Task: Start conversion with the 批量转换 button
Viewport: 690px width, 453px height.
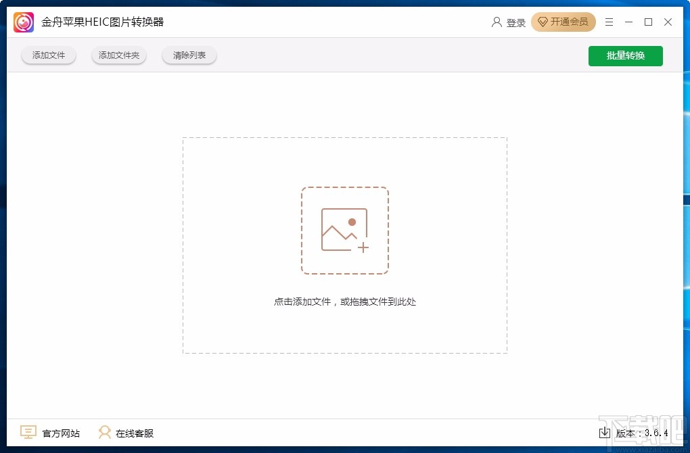Action: click(x=625, y=56)
